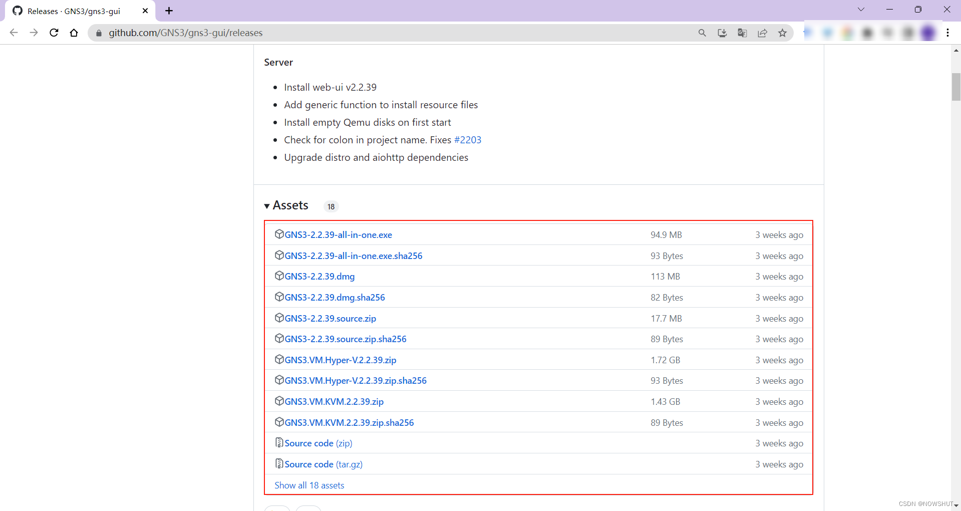
Task: Click the 94.9 MB file size
Action: pyautogui.click(x=666, y=235)
